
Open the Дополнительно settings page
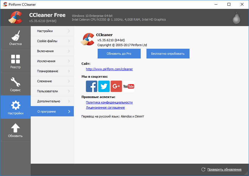pyautogui.click(x=52, y=101)
